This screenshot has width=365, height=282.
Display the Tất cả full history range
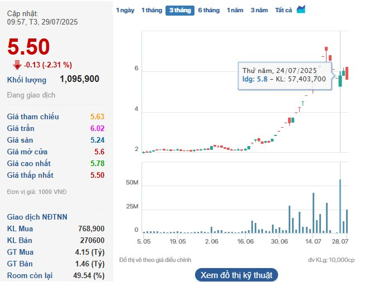tap(284, 10)
